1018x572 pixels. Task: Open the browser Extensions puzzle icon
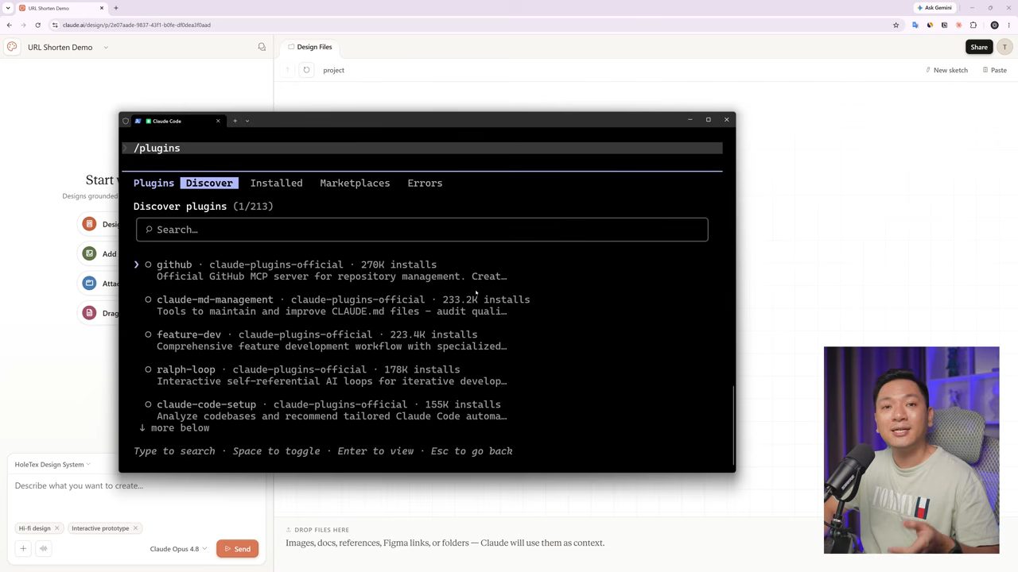click(973, 25)
